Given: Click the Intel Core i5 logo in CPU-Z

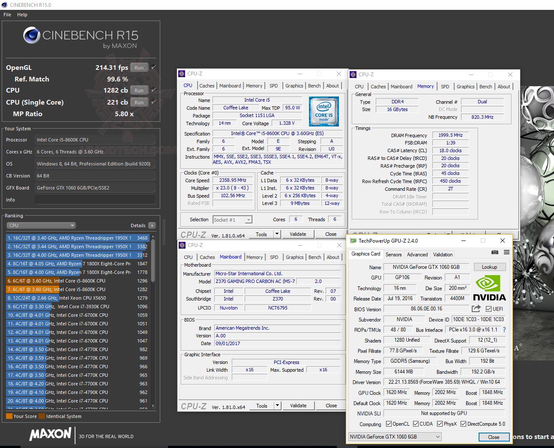Looking at the screenshot, I should [x=324, y=111].
